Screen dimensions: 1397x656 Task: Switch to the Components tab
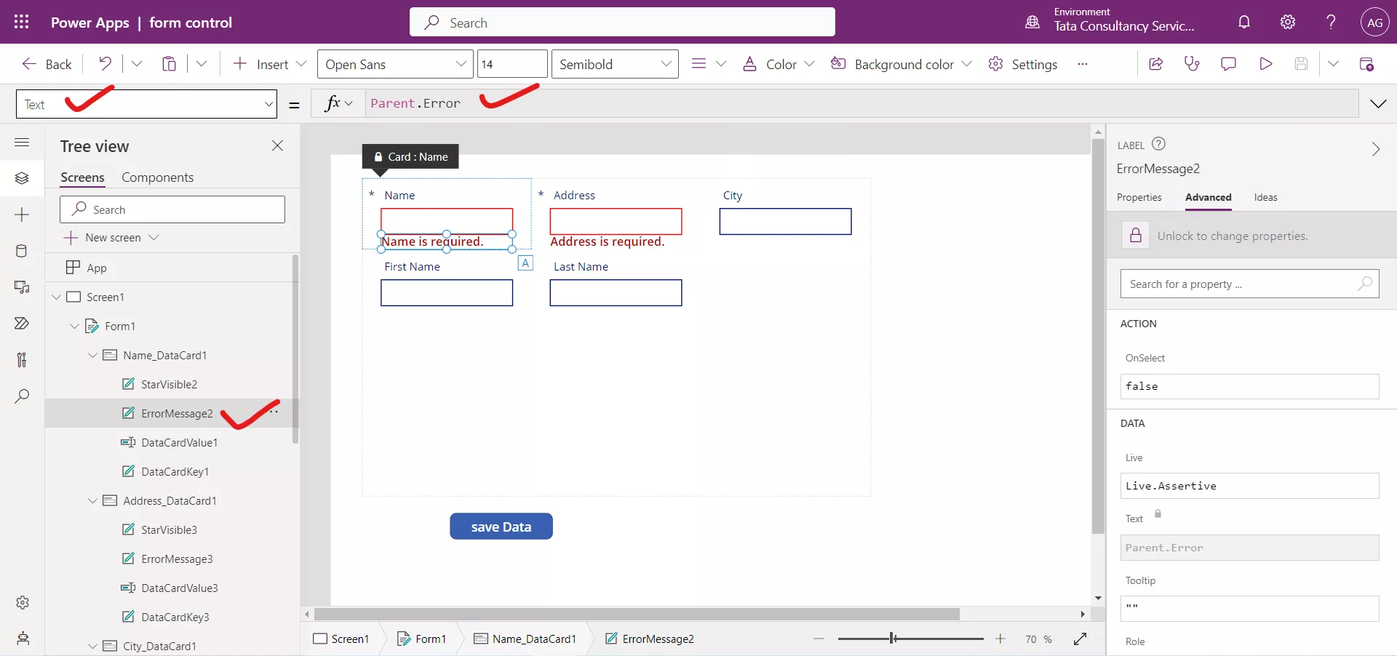[157, 177]
